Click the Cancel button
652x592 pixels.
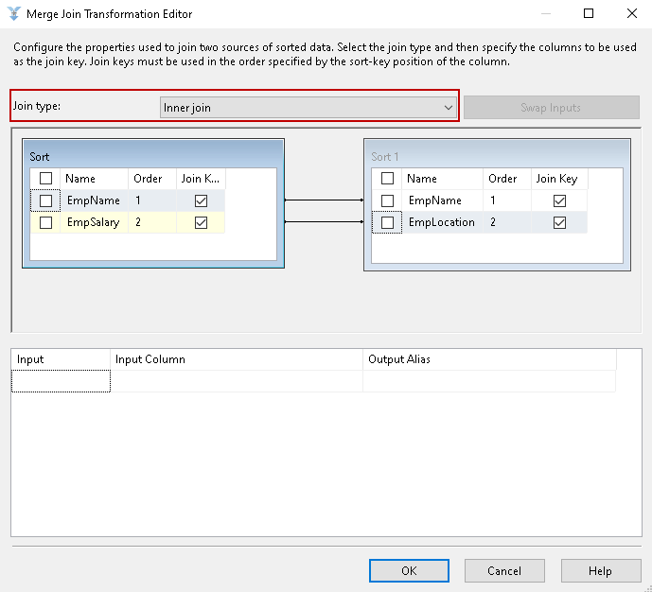point(504,571)
